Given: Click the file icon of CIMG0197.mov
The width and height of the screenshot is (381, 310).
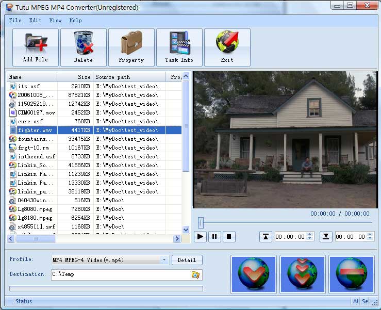Looking at the screenshot, I should tap(13, 112).
